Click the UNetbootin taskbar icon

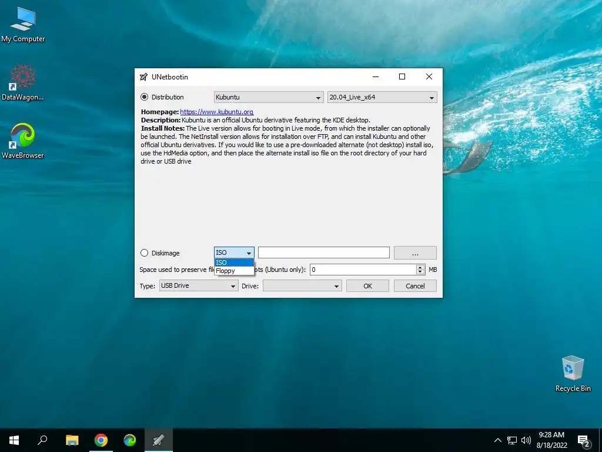[x=159, y=440]
